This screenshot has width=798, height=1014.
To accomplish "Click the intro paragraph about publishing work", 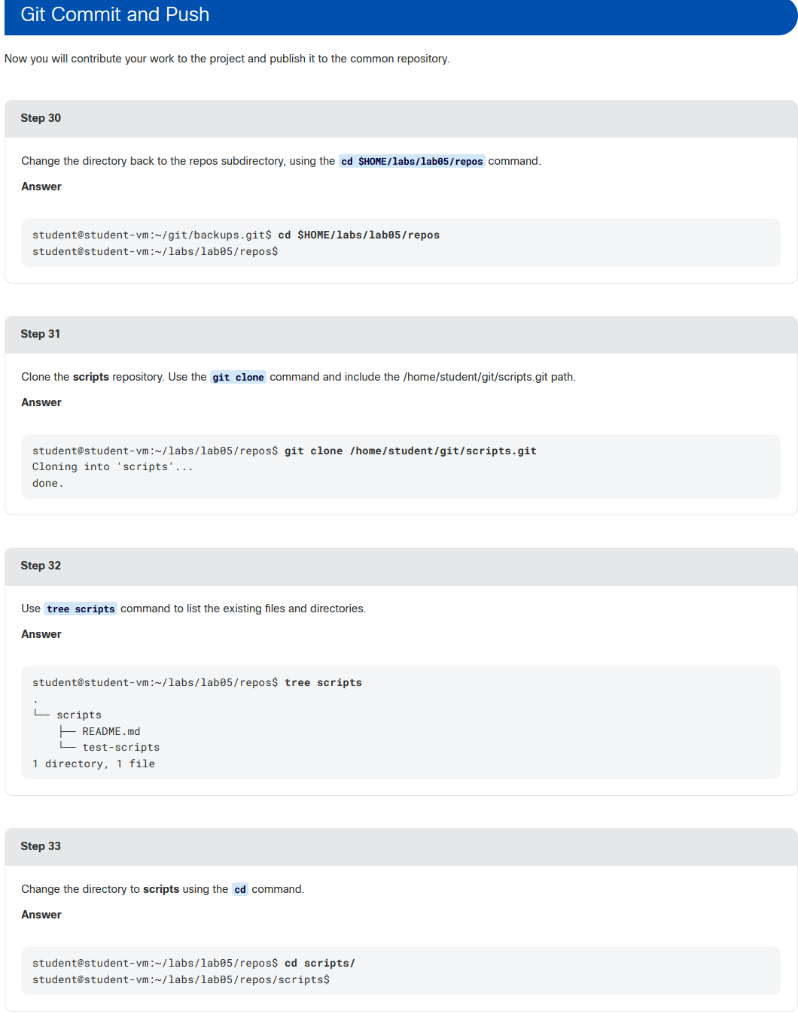I will pyautogui.click(x=227, y=59).
